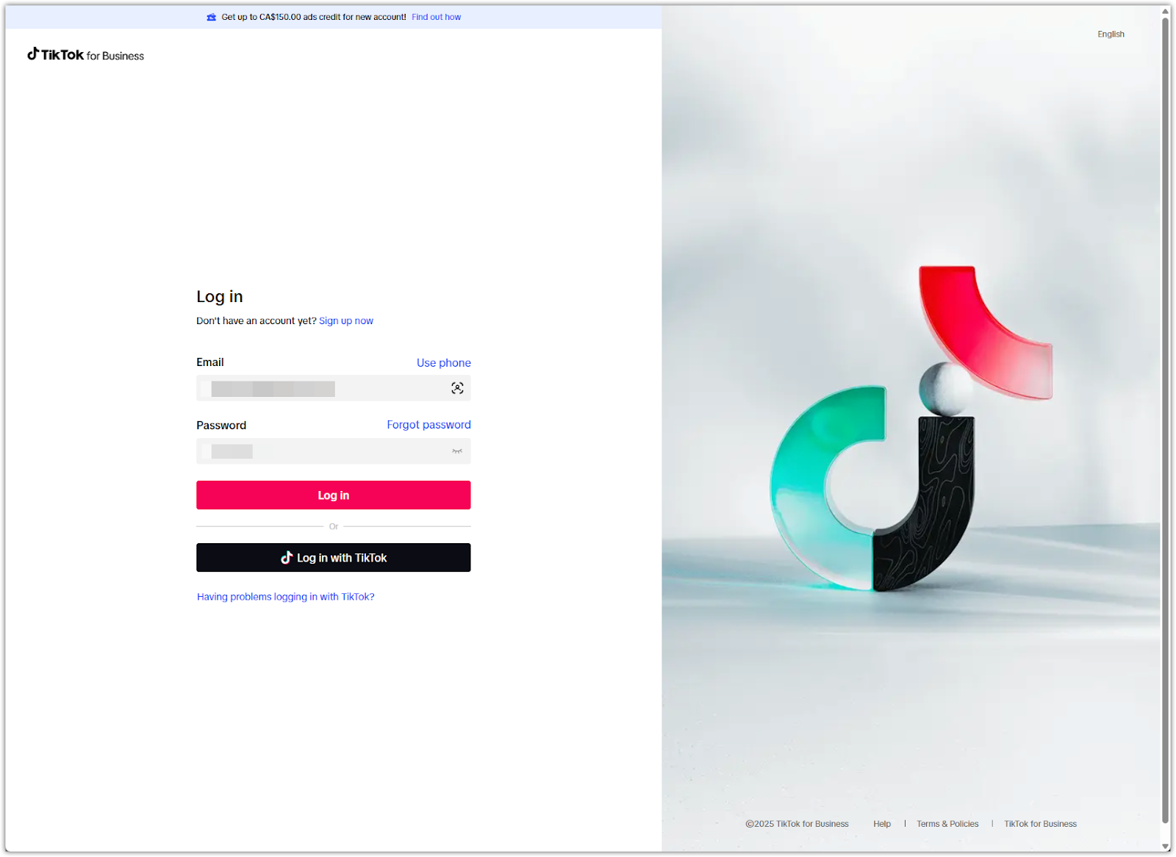Click the Forgot password link
The height and width of the screenshot is (857, 1176).
(x=429, y=425)
